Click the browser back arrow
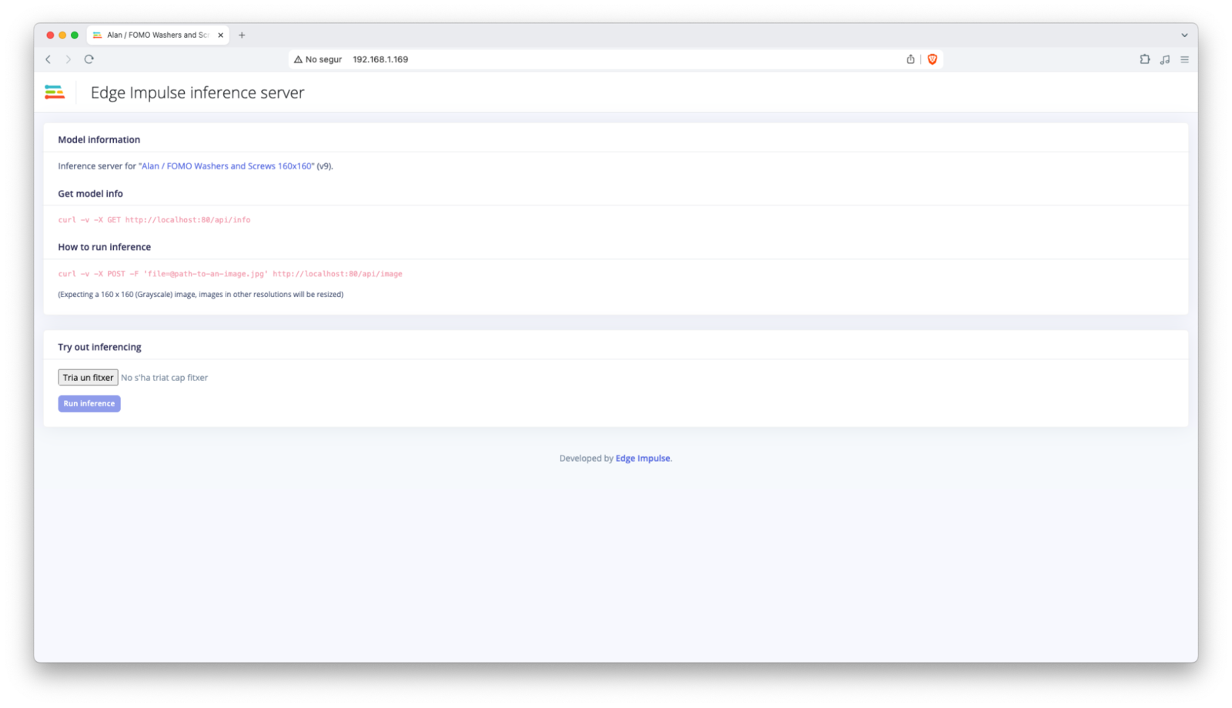Viewport: 1232px width, 708px height. click(x=48, y=59)
